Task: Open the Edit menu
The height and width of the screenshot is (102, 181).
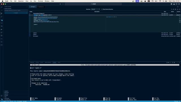Action: 15,1
